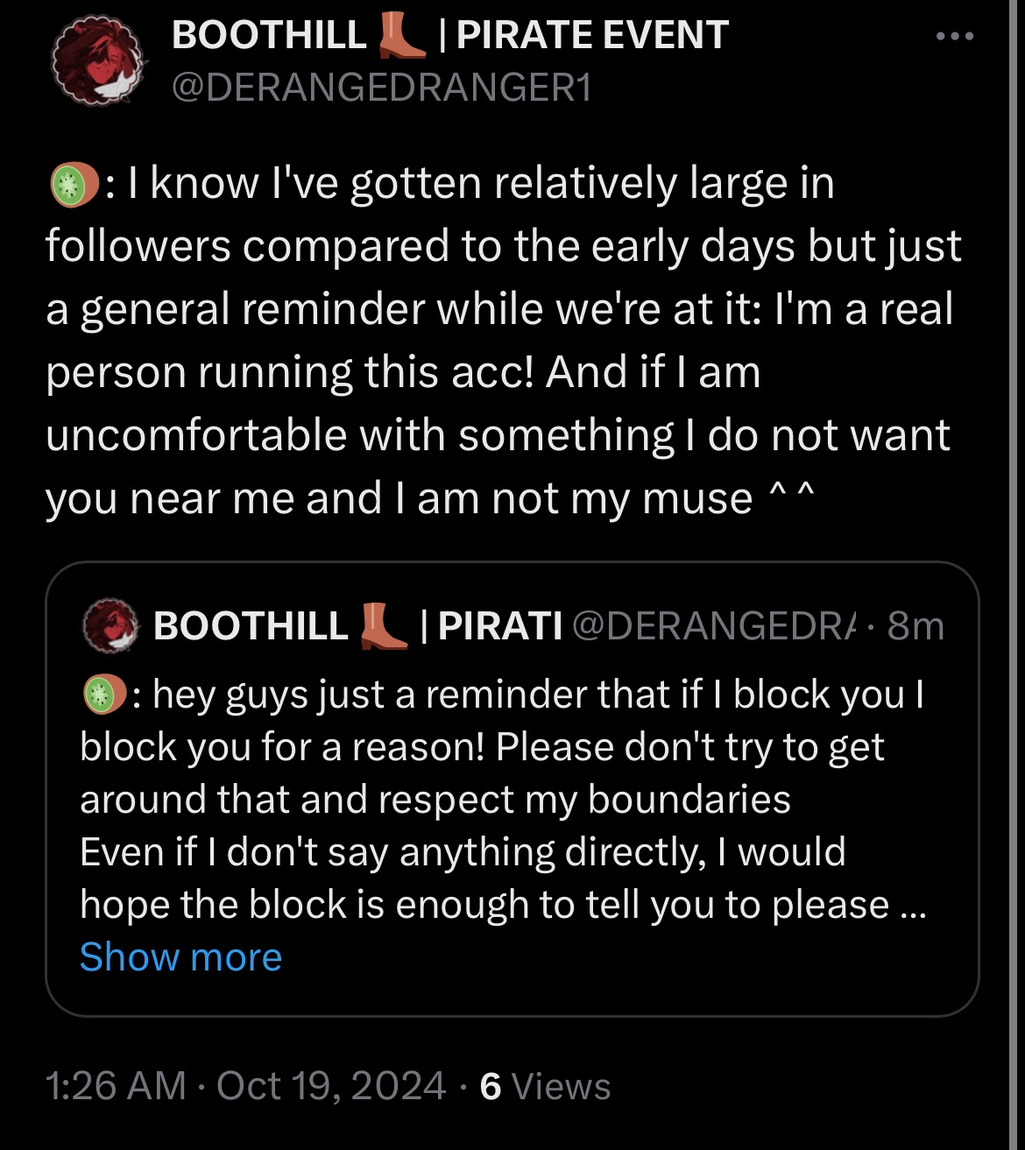This screenshot has height=1150, width=1025.
Task: Click the trailing ellipsis of truncated quote text
Action: pyautogui.click(x=914, y=905)
